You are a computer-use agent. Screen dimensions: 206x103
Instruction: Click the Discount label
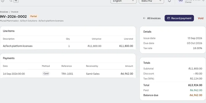[148, 74]
